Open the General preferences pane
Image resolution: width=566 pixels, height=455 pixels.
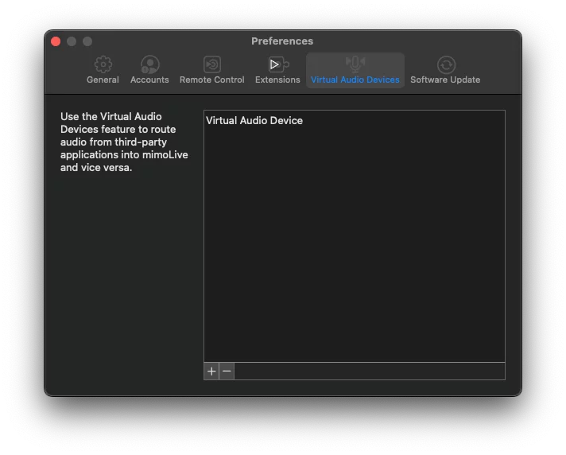click(103, 71)
